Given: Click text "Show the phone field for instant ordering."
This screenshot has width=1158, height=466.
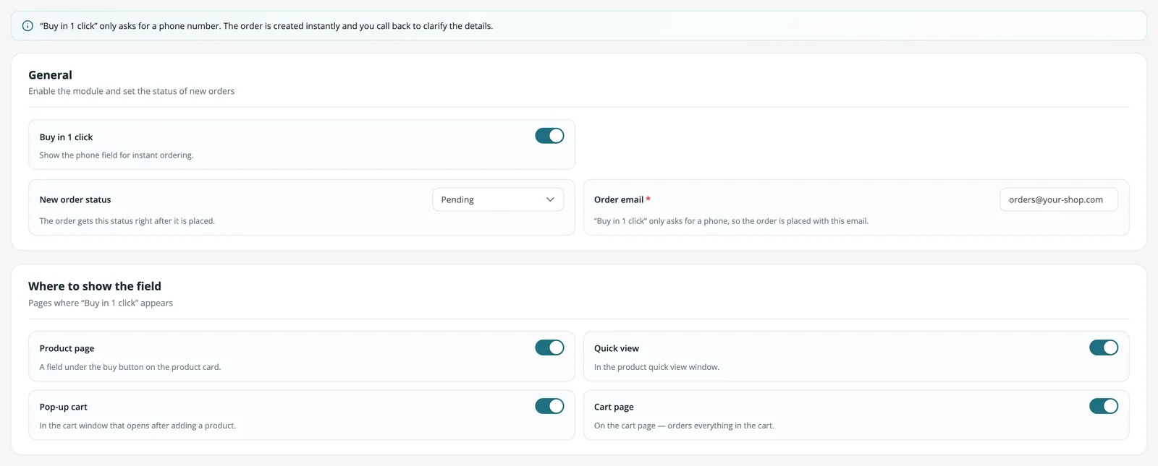Looking at the screenshot, I should tap(117, 155).
